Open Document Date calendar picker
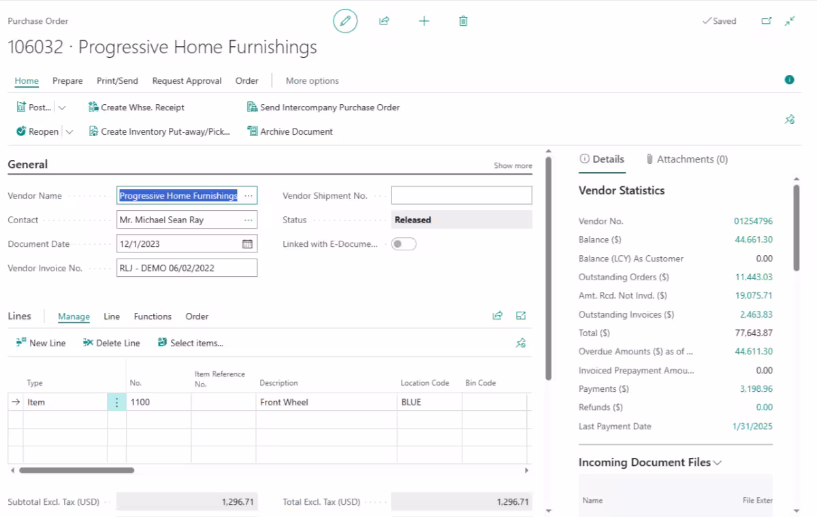The height and width of the screenshot is (517, 817). coord(248,244)
